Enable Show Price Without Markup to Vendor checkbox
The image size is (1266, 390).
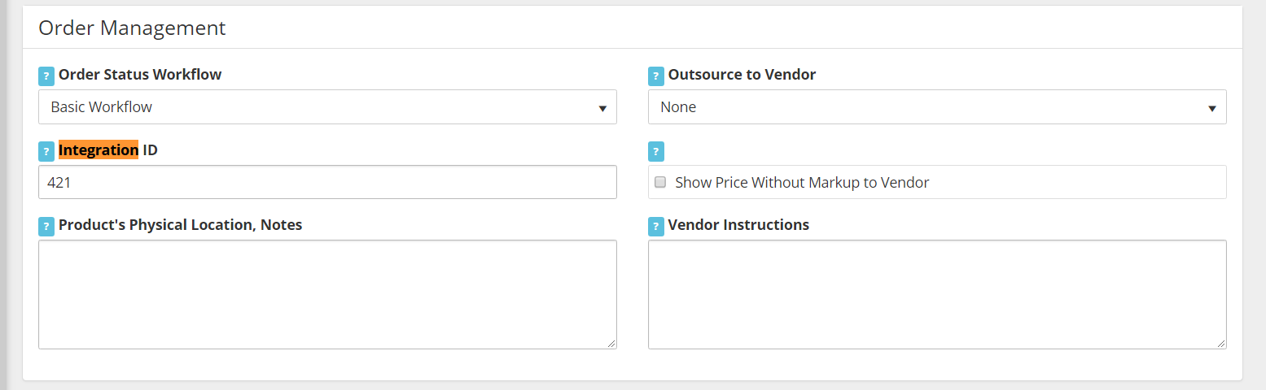tap(660, 183)
